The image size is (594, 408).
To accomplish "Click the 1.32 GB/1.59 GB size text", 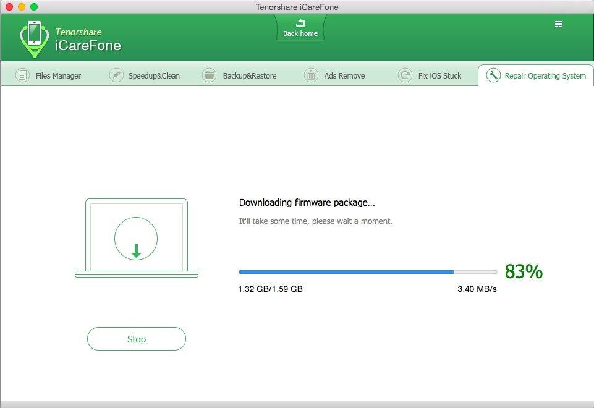I will pyautogui.click(x=271, y=289).
